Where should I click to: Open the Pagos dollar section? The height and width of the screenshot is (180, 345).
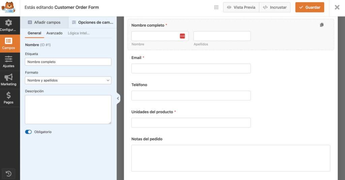pos(8,98)
